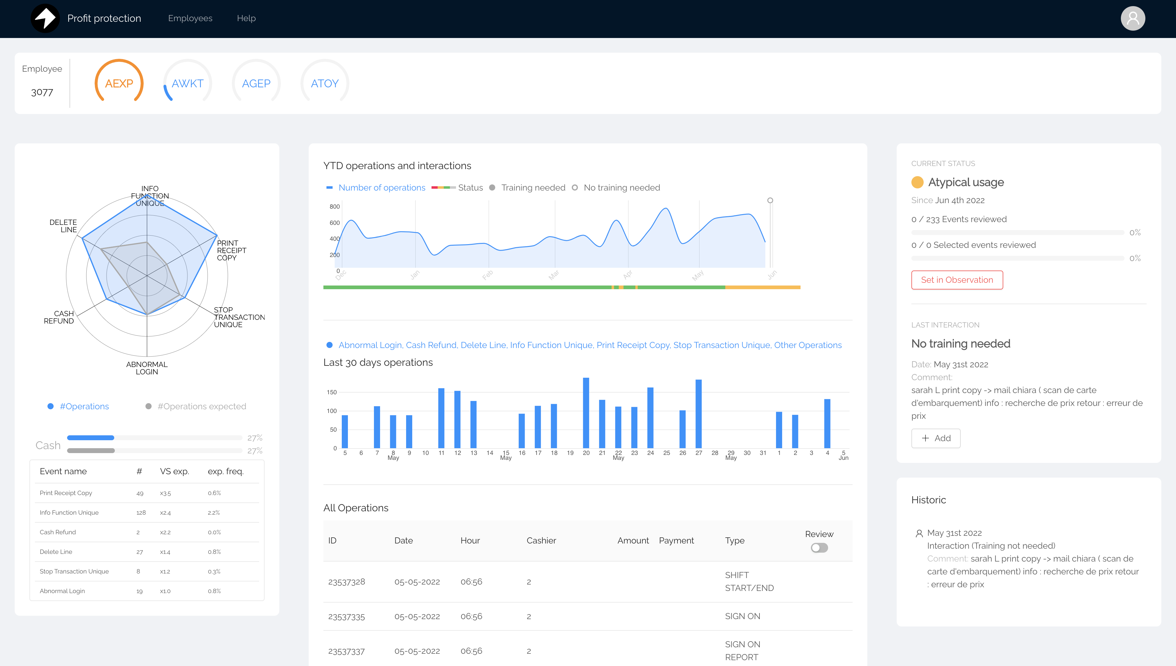Image resolution: width=1176 pixels, height=666 pixels.
Task: Click the Events reviewed progress bar
Action: (x=1017, y=233)
